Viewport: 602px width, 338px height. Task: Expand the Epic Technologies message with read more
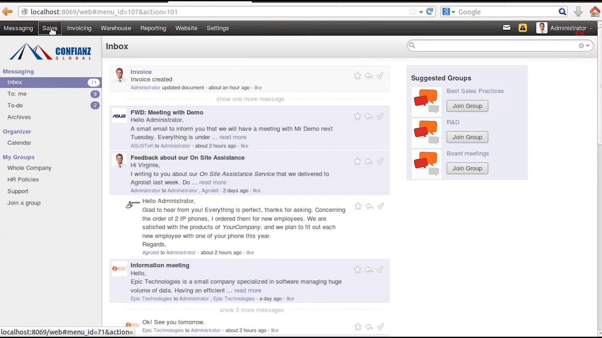point(247,290)
